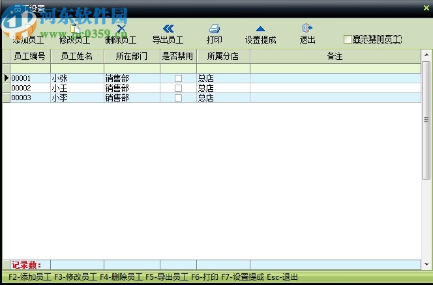Click Esc-退出 in the status bar
This screenshot has height=285, width=433.
point(282,277)
